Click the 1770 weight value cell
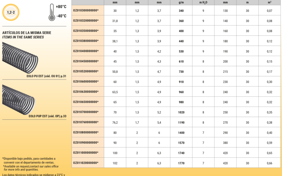 pyautogui.click(x=181, y=163)
